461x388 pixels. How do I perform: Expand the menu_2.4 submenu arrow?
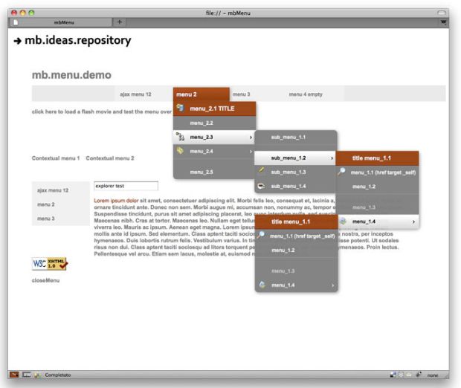pyautogui.click(x=251, y=152)
